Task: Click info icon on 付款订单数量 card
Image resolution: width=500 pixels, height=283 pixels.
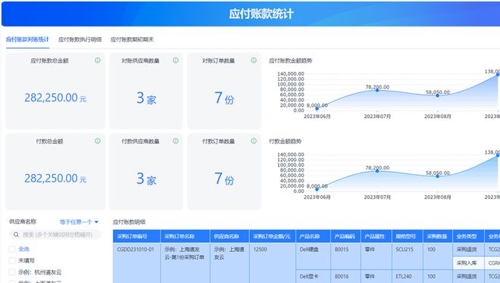Action: pyautogui.click(x=254, y=141)
